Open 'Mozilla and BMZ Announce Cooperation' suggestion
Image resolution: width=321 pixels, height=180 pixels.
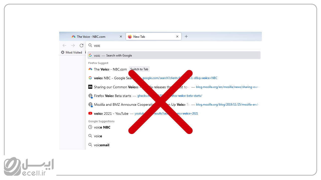[x=174, y=104]
